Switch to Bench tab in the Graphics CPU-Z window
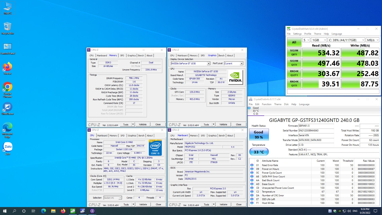This screenshot has height=215, width=382. 222,55
